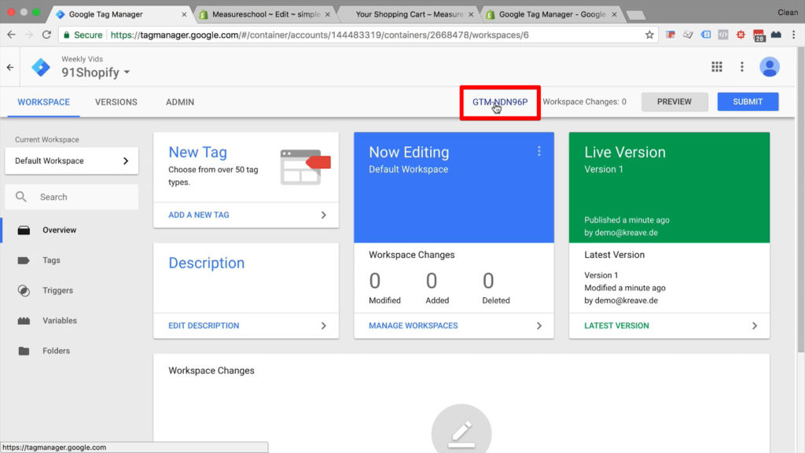Click the chevron next to EDIT DESCRIPTION
The height and width of the screenshot is (453, 805).
click(x=323, y=326)
